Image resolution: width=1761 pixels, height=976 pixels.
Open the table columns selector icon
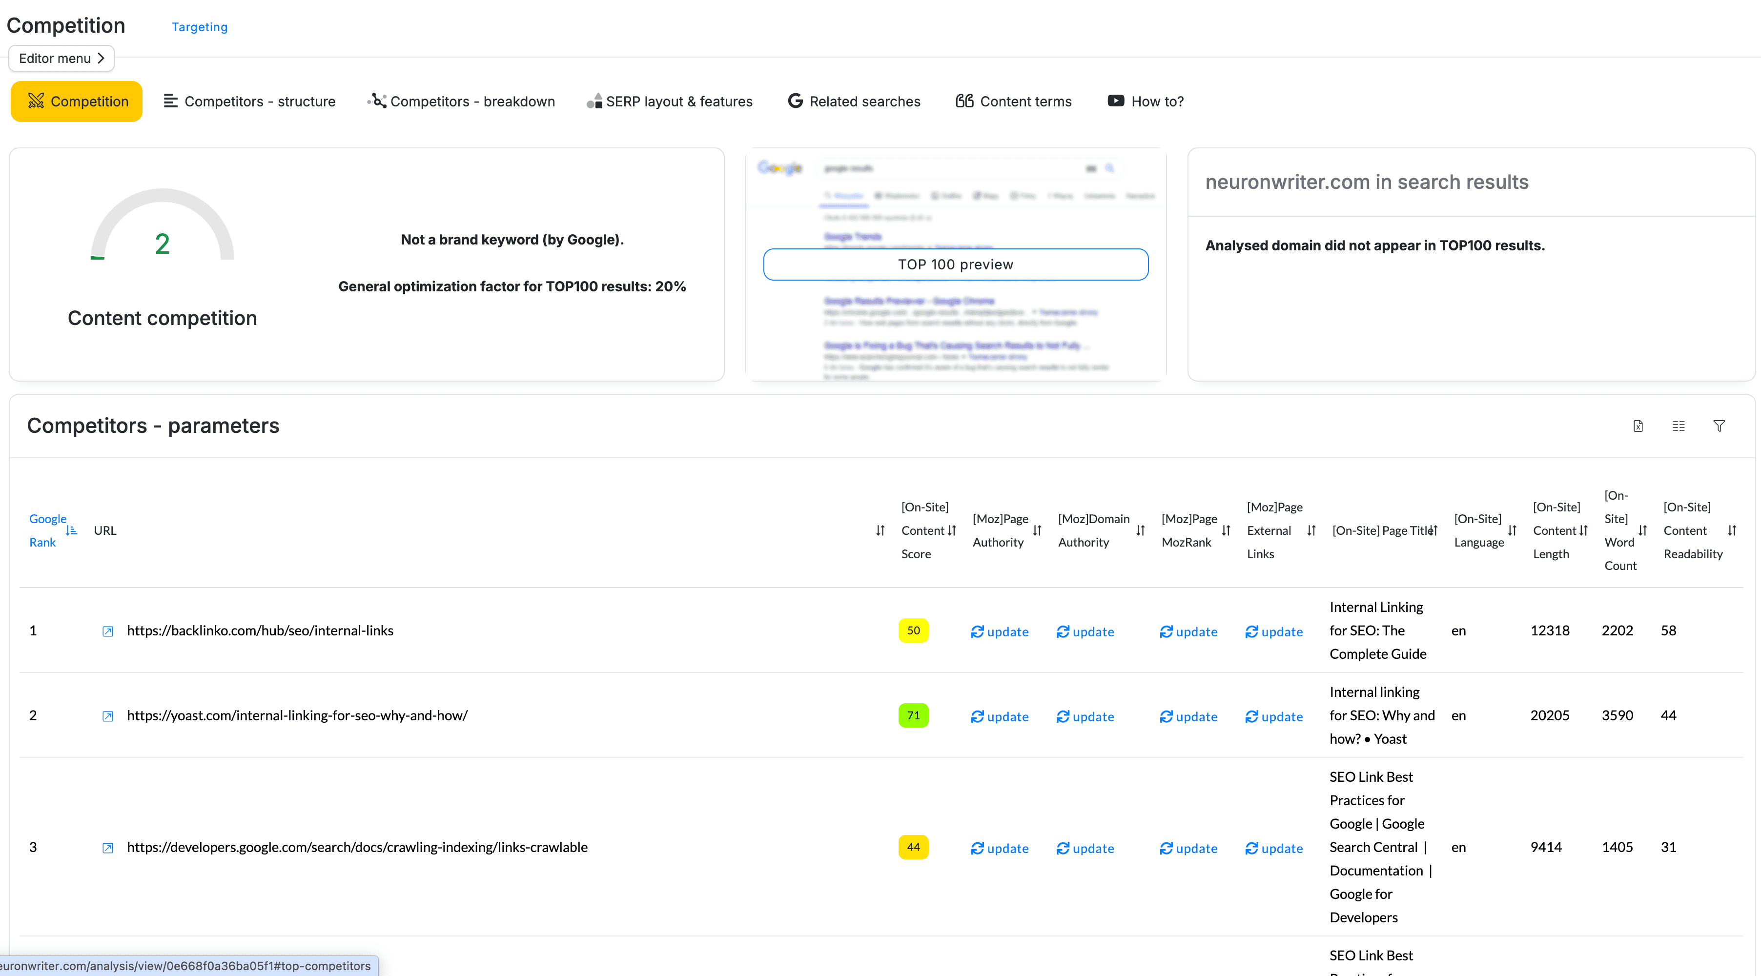1679,426
